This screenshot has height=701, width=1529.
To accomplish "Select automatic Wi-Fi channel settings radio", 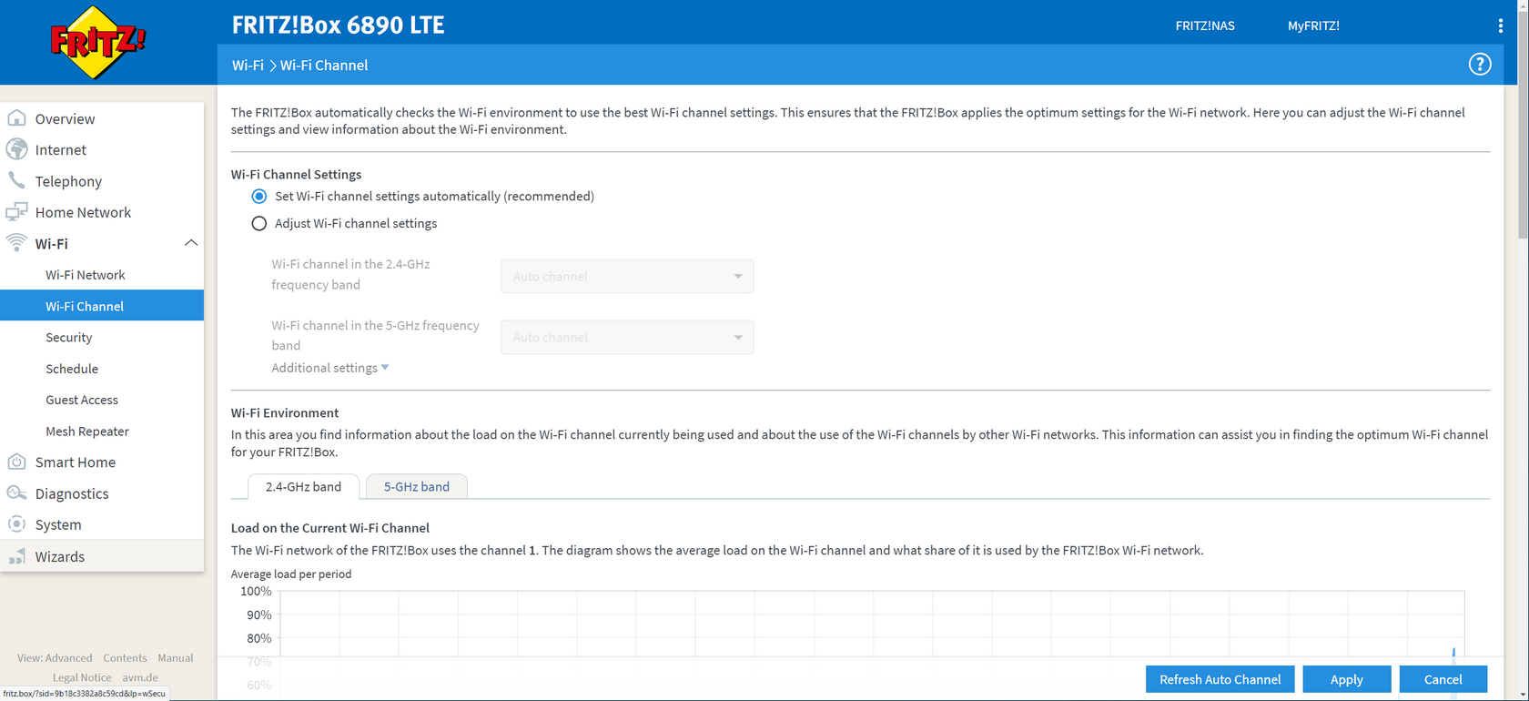I will [259, 197].
